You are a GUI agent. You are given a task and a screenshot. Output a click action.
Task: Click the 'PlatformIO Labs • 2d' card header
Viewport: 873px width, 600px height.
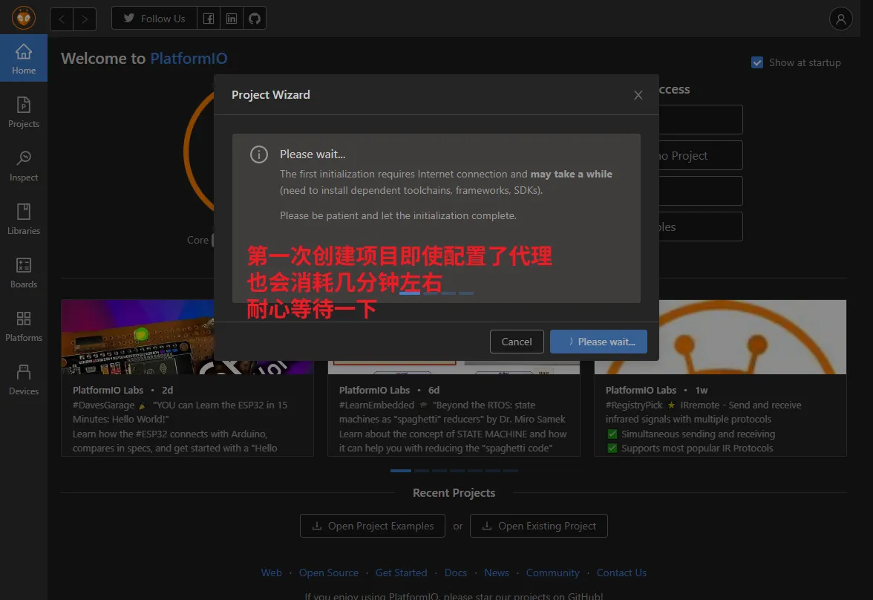click(x=122, y=390)
